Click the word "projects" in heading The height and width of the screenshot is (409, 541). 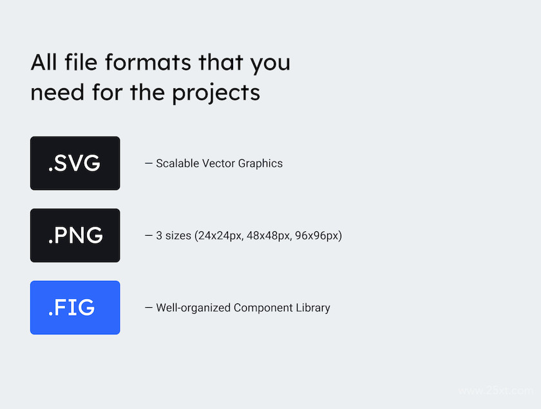pos(216,93)
